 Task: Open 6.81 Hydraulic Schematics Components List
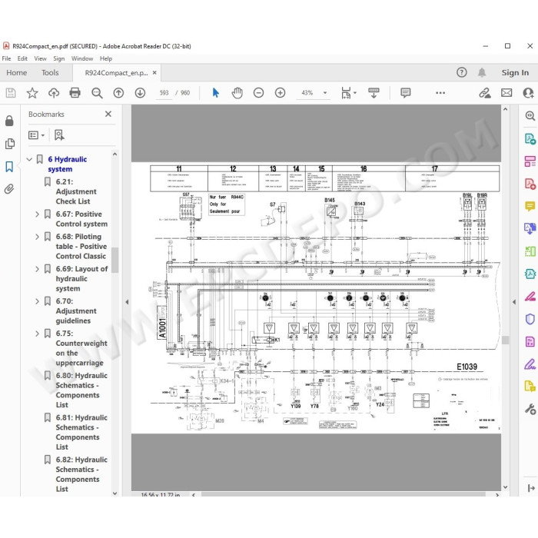pyautogui.click(x=81, y=432)
